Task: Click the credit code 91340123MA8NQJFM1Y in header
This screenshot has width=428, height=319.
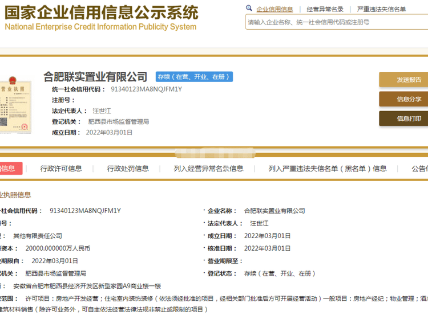Action: coord(146,89)
